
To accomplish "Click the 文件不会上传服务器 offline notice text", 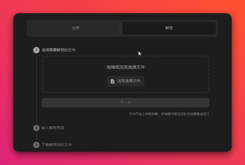I will 169,114.
